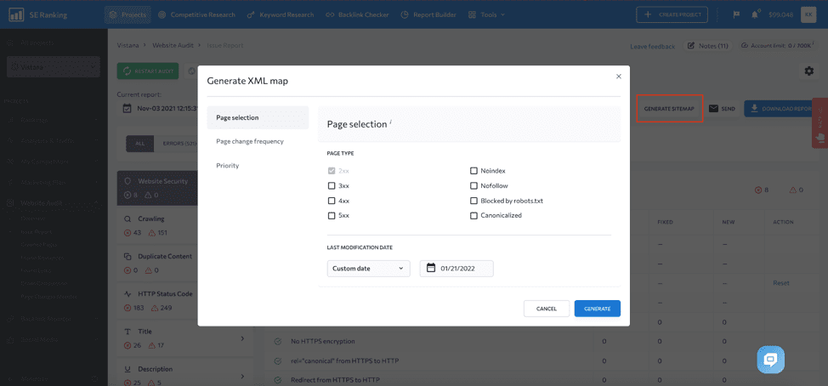Check the Nofollow option

[474, 186]
